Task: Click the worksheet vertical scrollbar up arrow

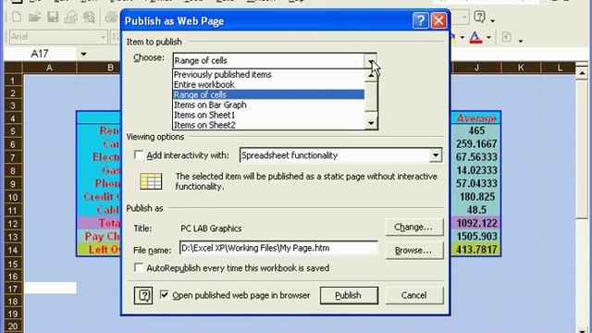Action: coord(582,72)
